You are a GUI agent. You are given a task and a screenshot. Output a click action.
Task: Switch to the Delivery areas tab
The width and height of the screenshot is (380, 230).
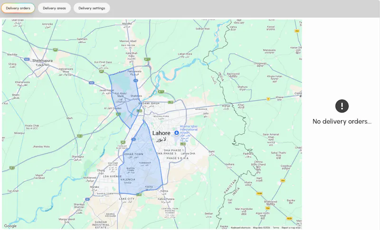click(x=54, y=8)
